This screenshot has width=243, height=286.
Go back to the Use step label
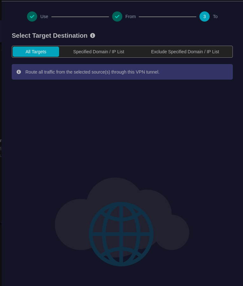(x=44, y=16)
